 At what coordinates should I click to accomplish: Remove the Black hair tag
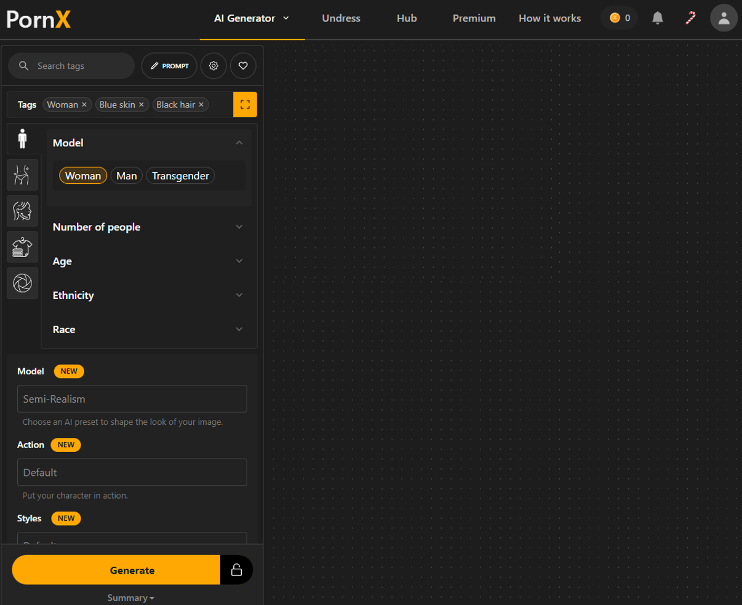coord(201,105)
